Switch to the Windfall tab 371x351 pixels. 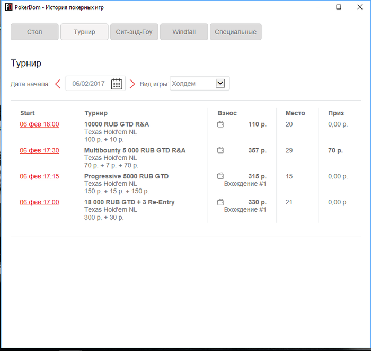[184, 32]
